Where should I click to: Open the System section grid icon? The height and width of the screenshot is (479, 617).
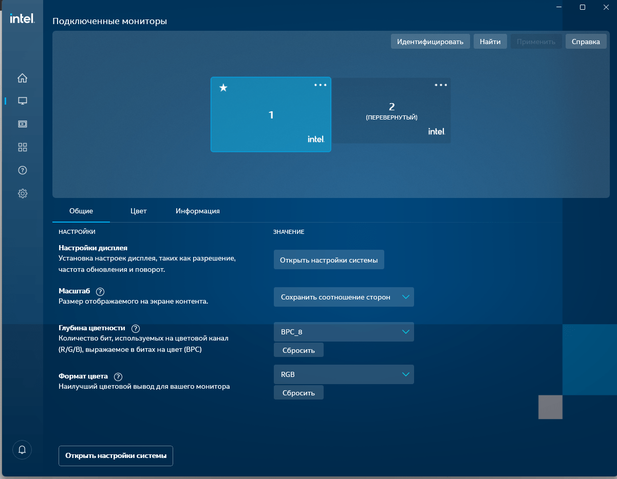click(x=22, y=147)
